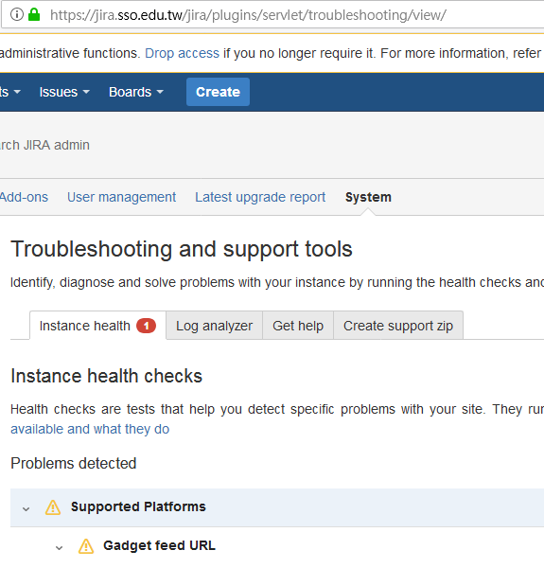This screenshot has height=568, width=544.
Task: Click the Gadget feed URL warning icon
Action: [86, 546]
